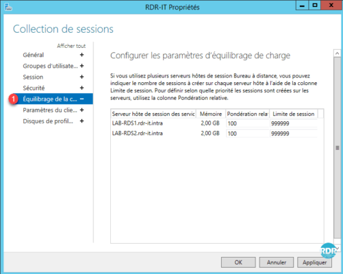The width and height of the screenshot is (343, 274).
Task: Click the Appliquer button
Action: pos(314,262)
